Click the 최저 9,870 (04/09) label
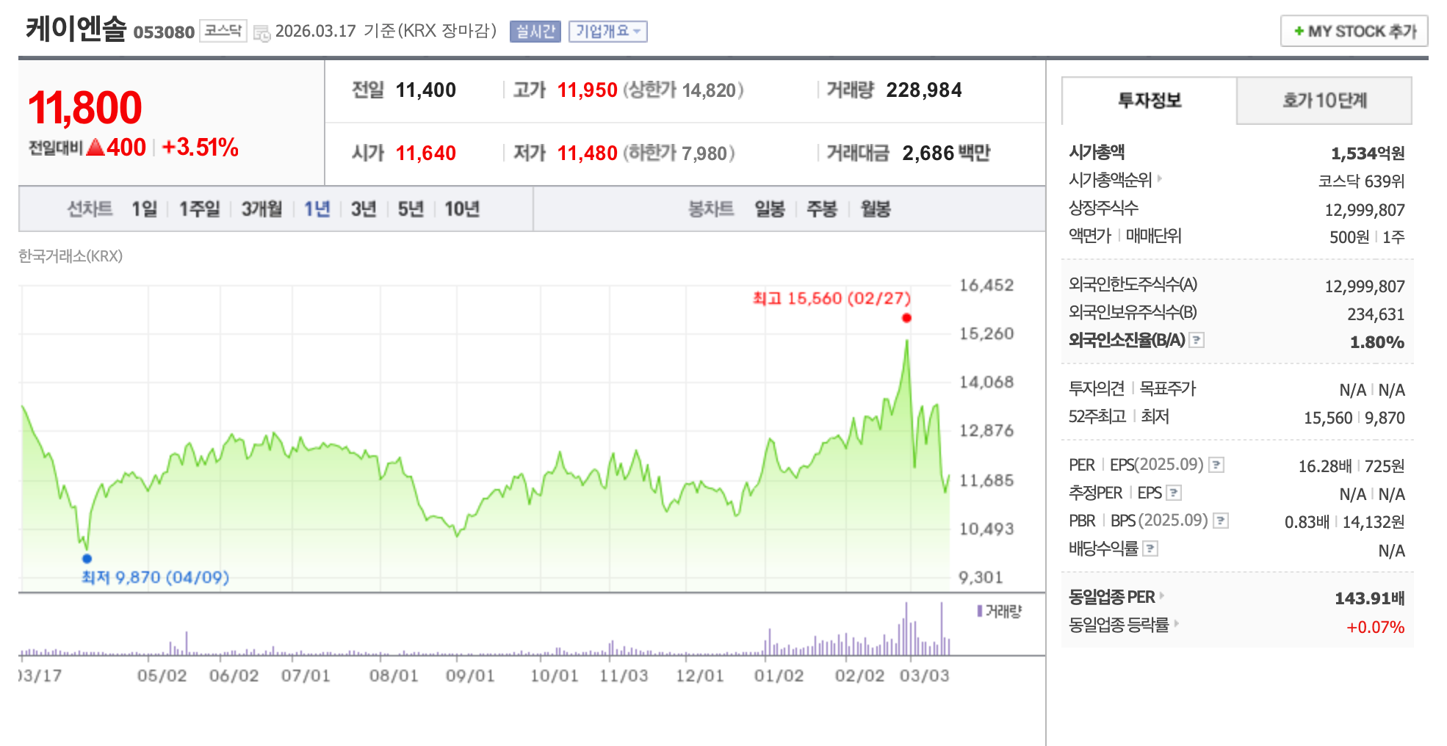 click(x=155, y=577)
